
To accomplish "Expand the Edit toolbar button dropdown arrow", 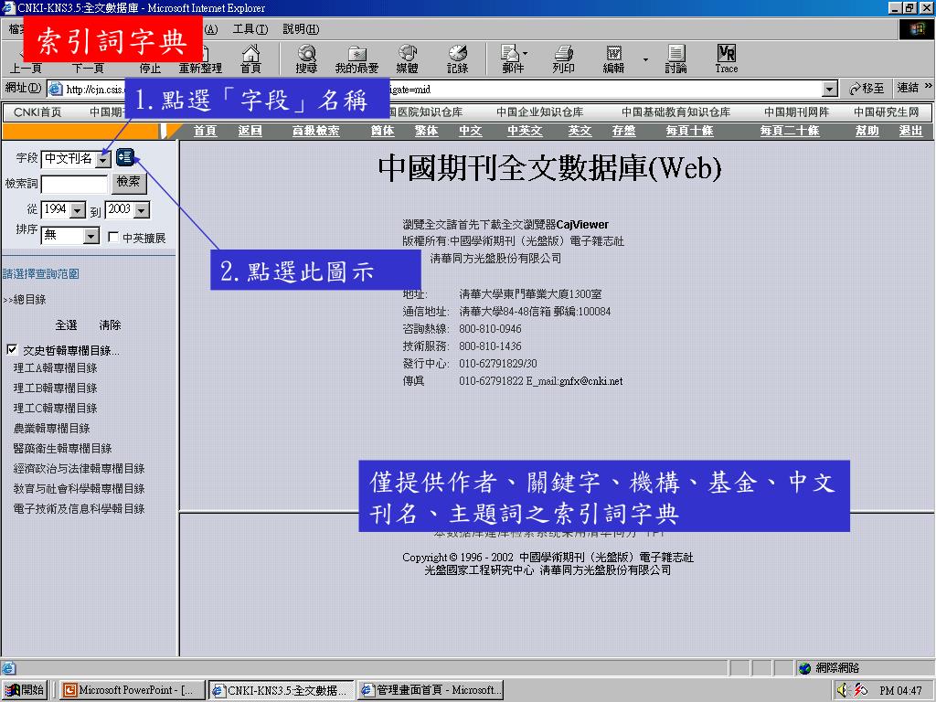I will 645,59.
